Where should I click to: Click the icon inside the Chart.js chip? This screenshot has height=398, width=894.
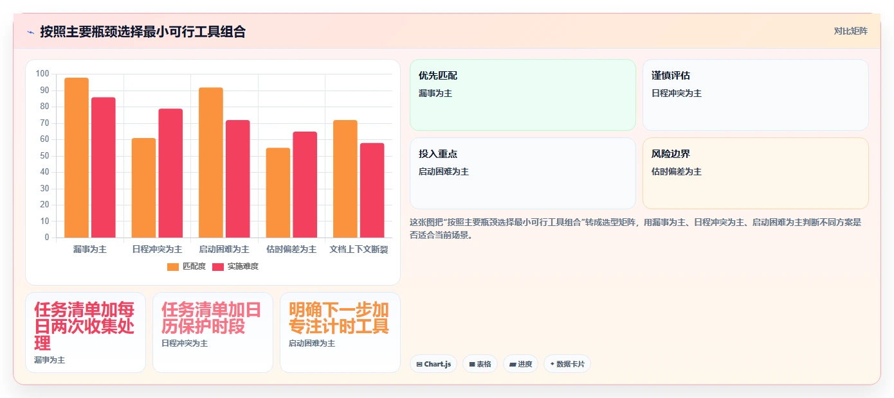coord(419,364)
